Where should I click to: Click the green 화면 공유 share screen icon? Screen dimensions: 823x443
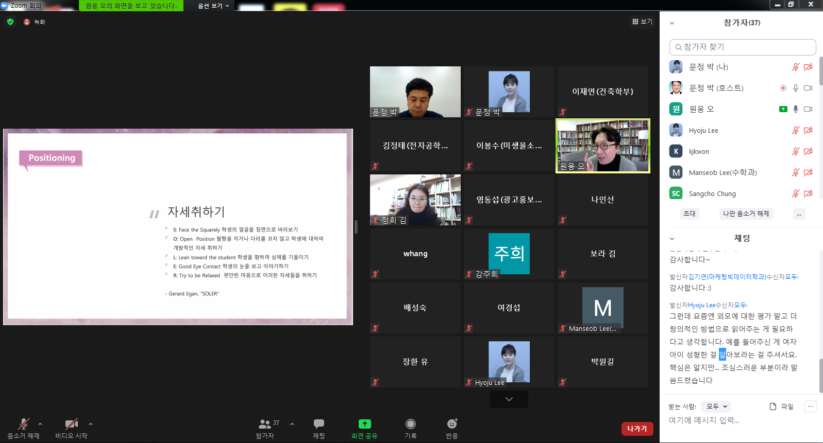tap(364, 424)
